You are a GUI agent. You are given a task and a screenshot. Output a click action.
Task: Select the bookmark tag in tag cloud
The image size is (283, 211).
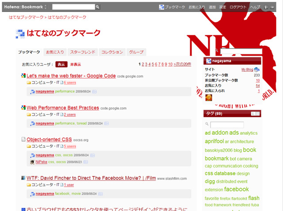coord(217,158)
